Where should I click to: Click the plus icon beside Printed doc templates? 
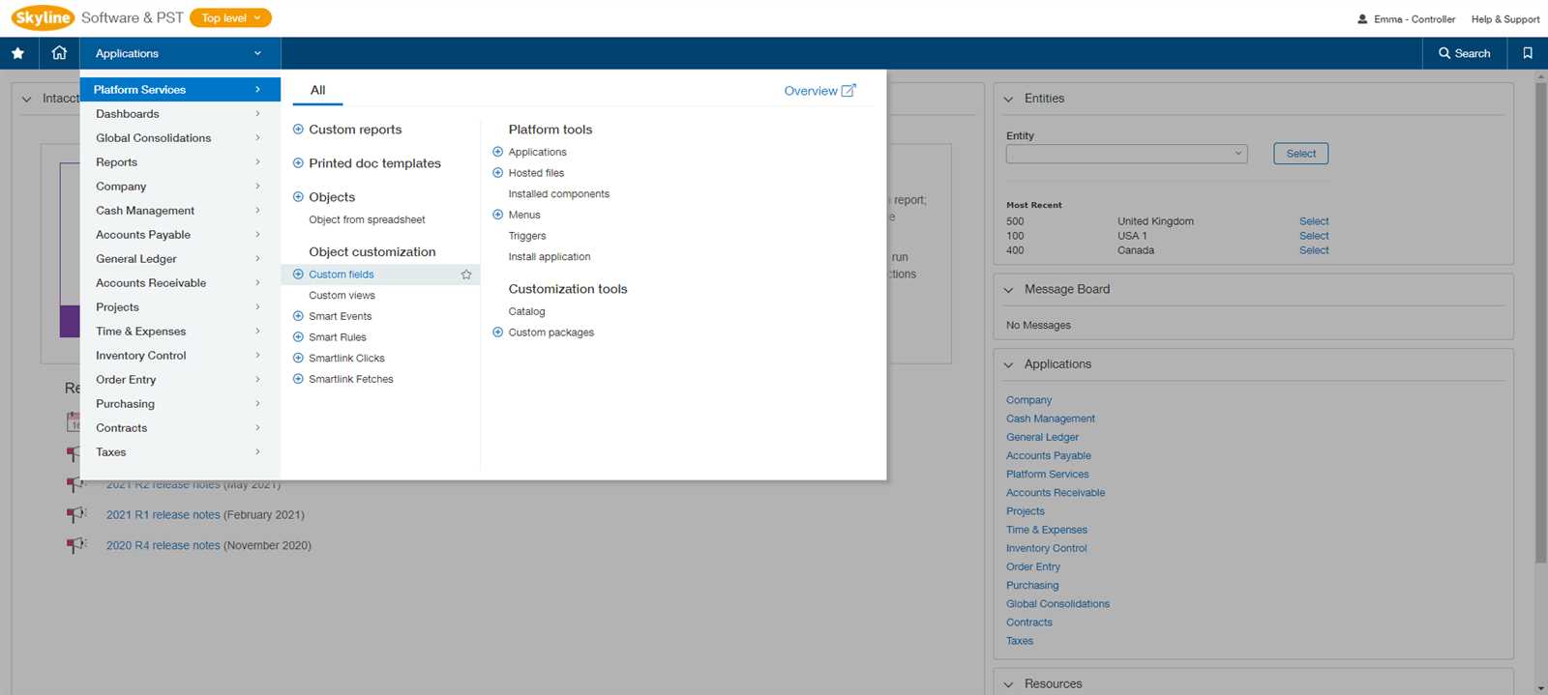pyautogui.click(x=299, y=163)
